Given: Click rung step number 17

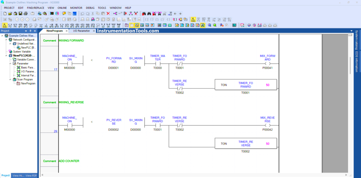Looking at the screenshot, I should [x=55, y=69].
